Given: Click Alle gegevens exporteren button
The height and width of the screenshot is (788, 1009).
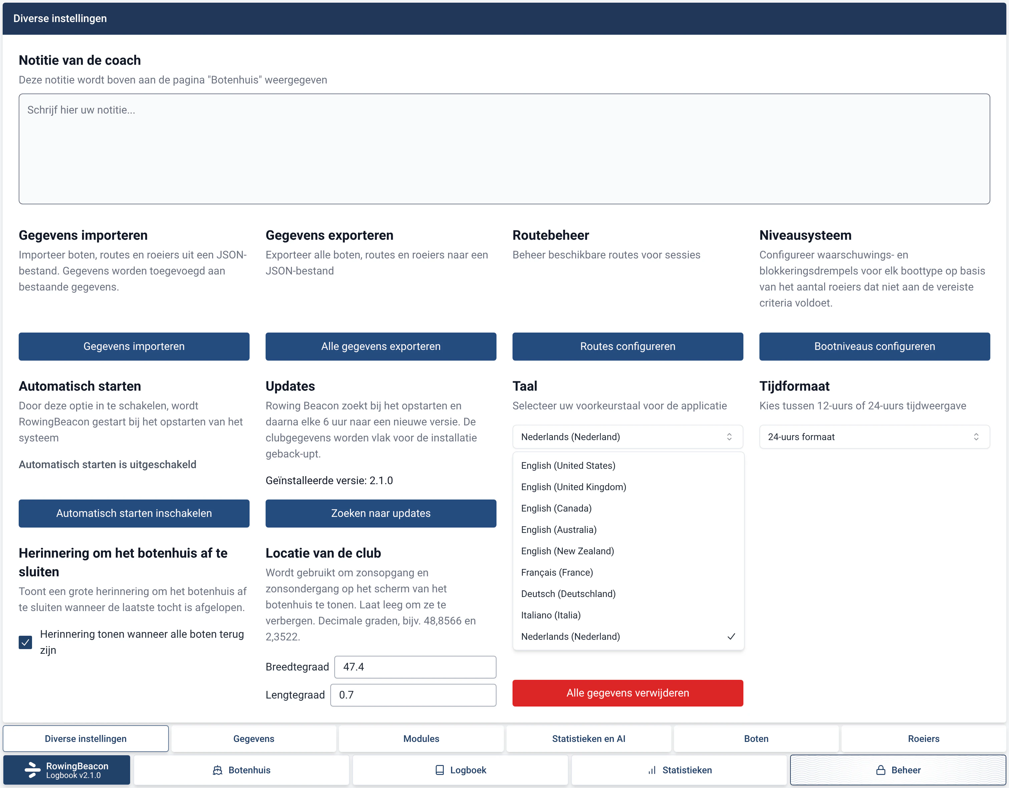Looking at the screenshot, I should (x=381, y=346).
